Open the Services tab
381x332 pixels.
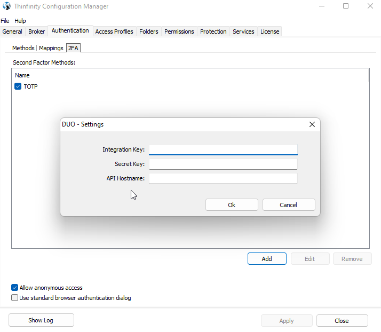tap(243, 31)
